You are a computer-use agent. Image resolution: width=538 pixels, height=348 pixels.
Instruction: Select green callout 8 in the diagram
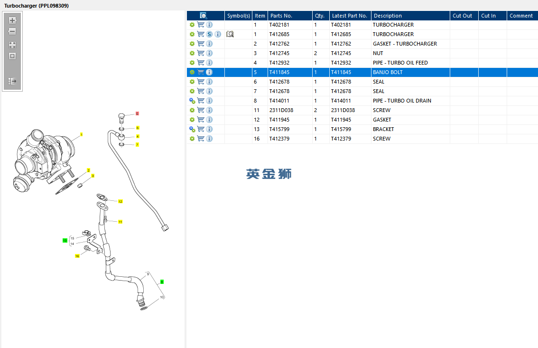point(162,282)
